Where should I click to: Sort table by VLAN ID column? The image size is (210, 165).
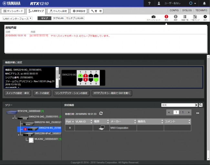tap(84, 121)
